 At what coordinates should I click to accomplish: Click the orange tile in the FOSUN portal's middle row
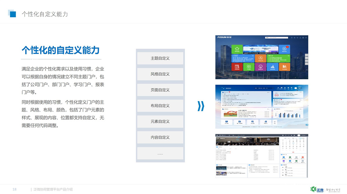(261, 58)
